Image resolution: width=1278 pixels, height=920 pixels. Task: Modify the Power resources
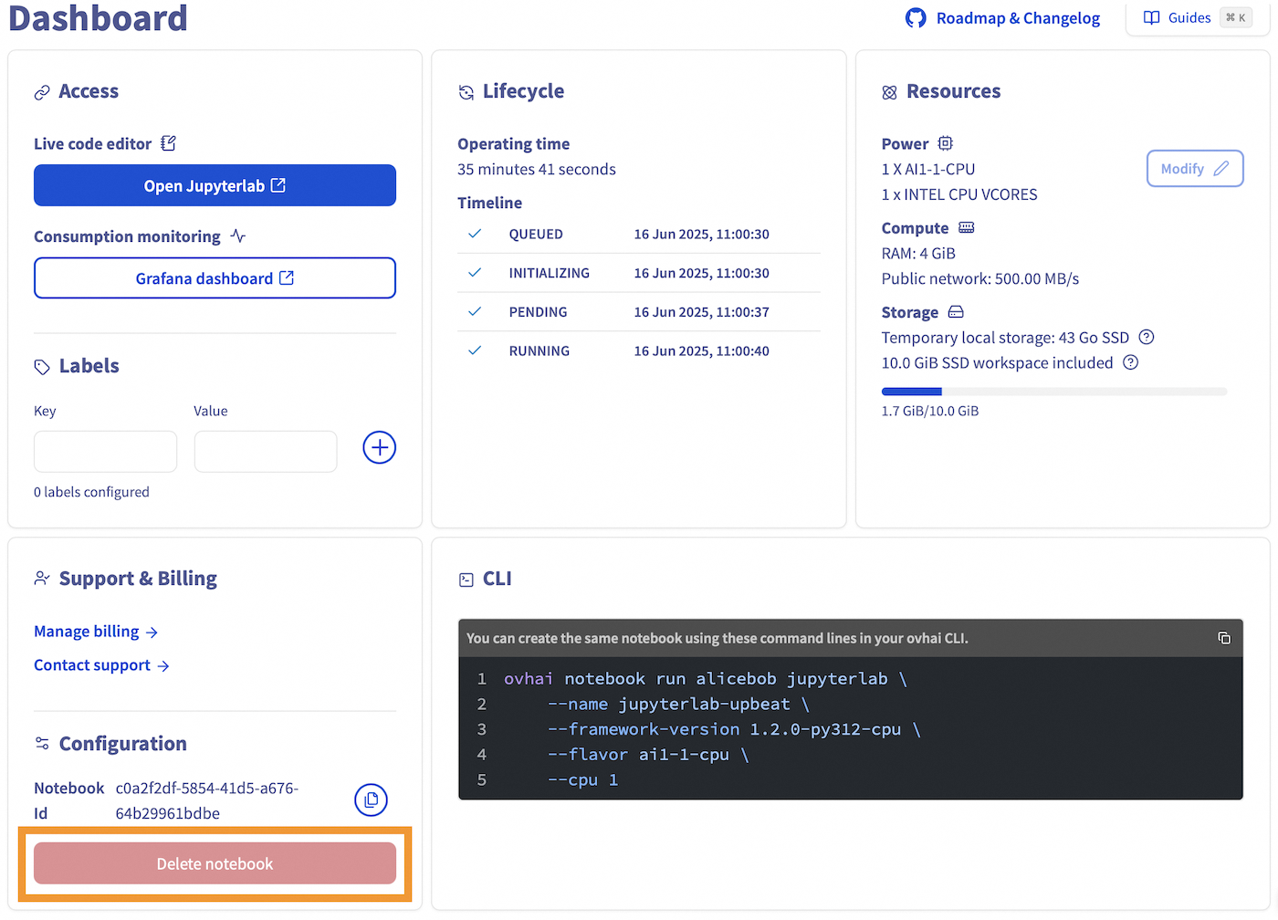click(x=1194, y=168)
